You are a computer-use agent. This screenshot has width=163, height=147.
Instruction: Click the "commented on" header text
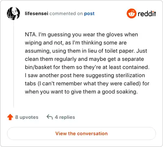pyautogui.click(x=66, y=13)
